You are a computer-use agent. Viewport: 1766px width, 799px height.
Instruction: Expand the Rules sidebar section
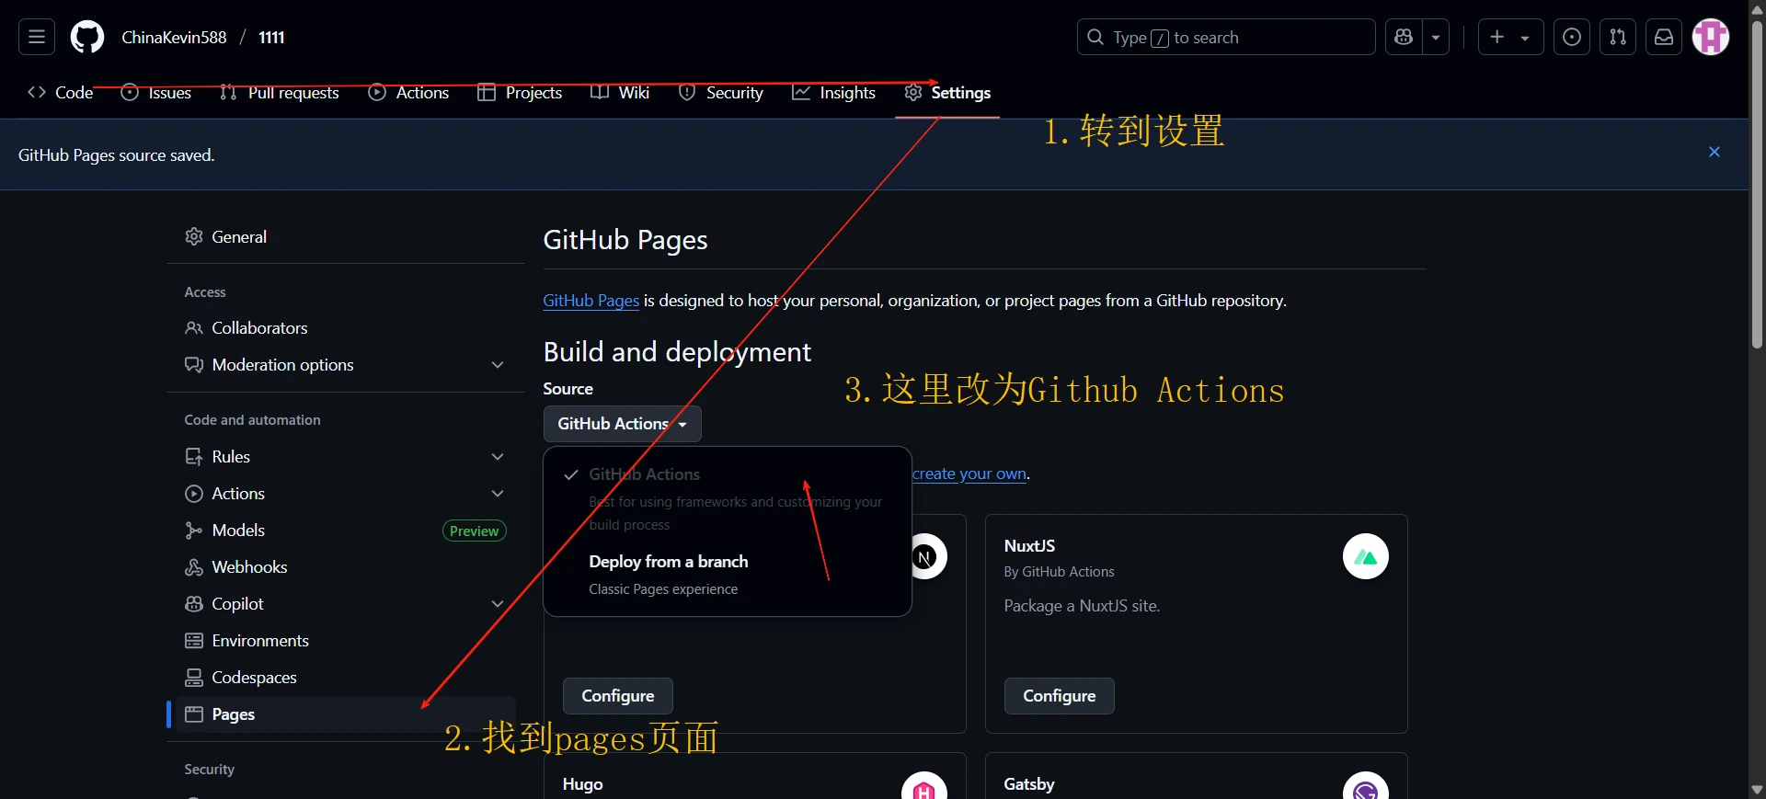click(x=498, y=457)
